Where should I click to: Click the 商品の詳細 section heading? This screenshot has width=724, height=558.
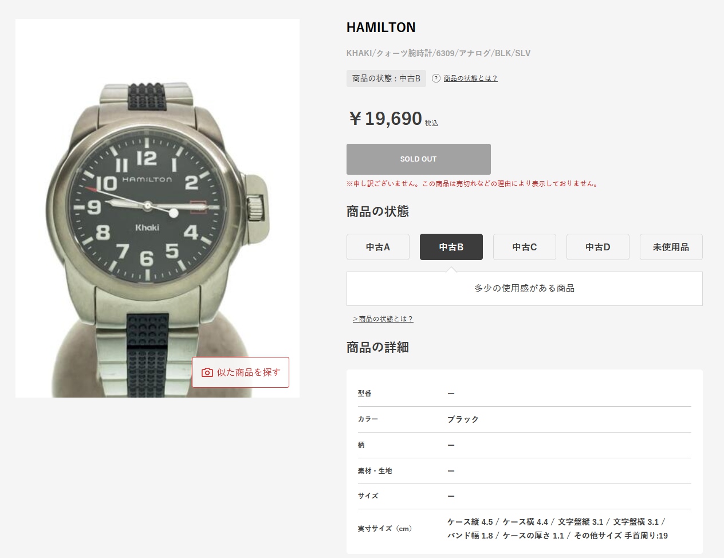(x=377, y=348)
